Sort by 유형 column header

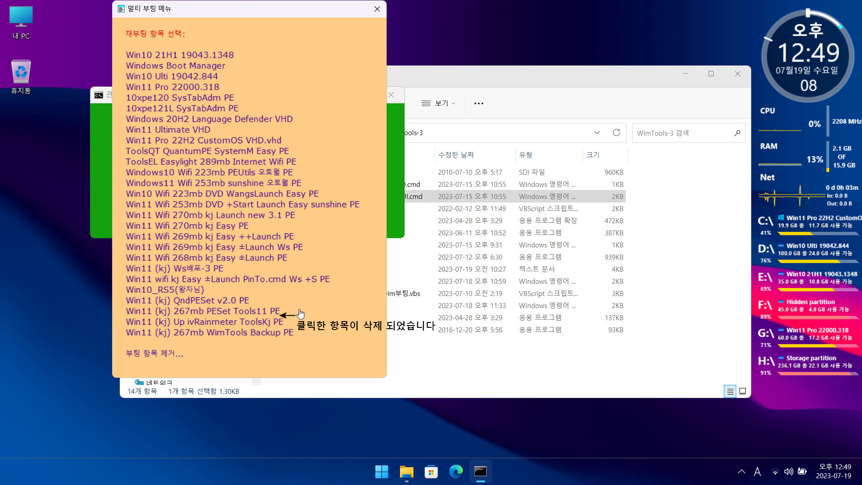point(526,154)
